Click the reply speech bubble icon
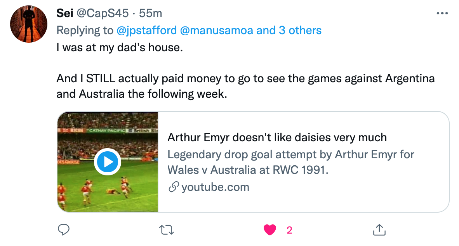This screenshot has height=246, width=459. [63, 230]
